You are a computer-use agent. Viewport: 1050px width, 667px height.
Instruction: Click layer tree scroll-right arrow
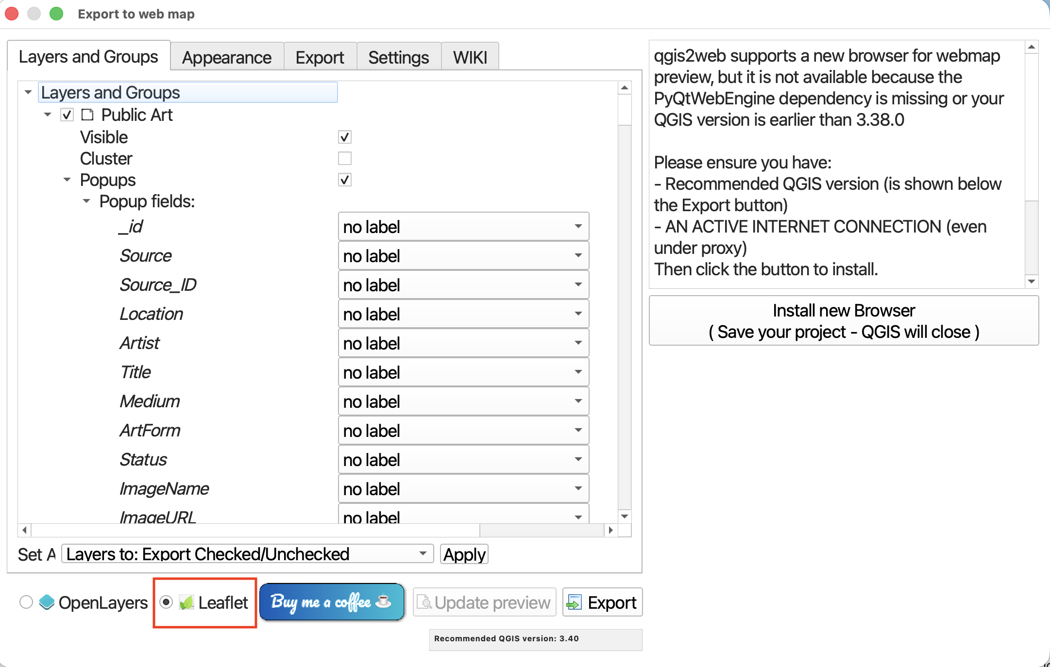[610, 530]
